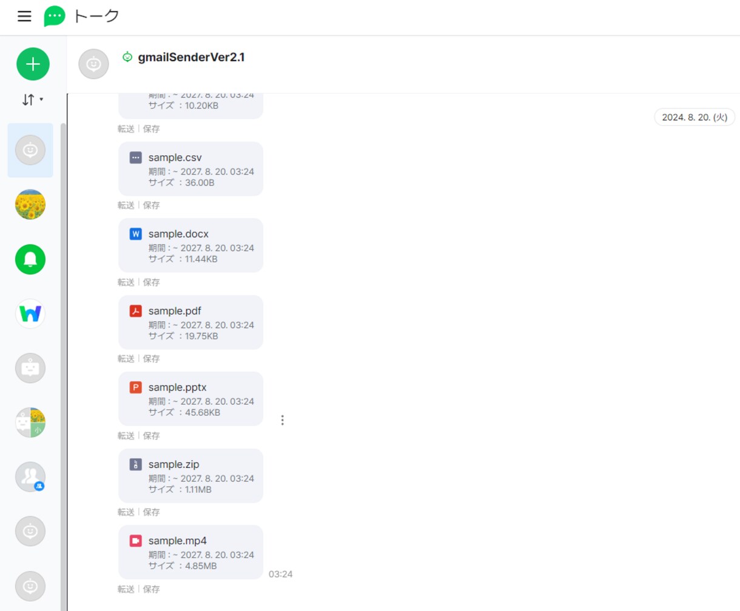Open the group chat with collage avatar

[x=30, y=422]
